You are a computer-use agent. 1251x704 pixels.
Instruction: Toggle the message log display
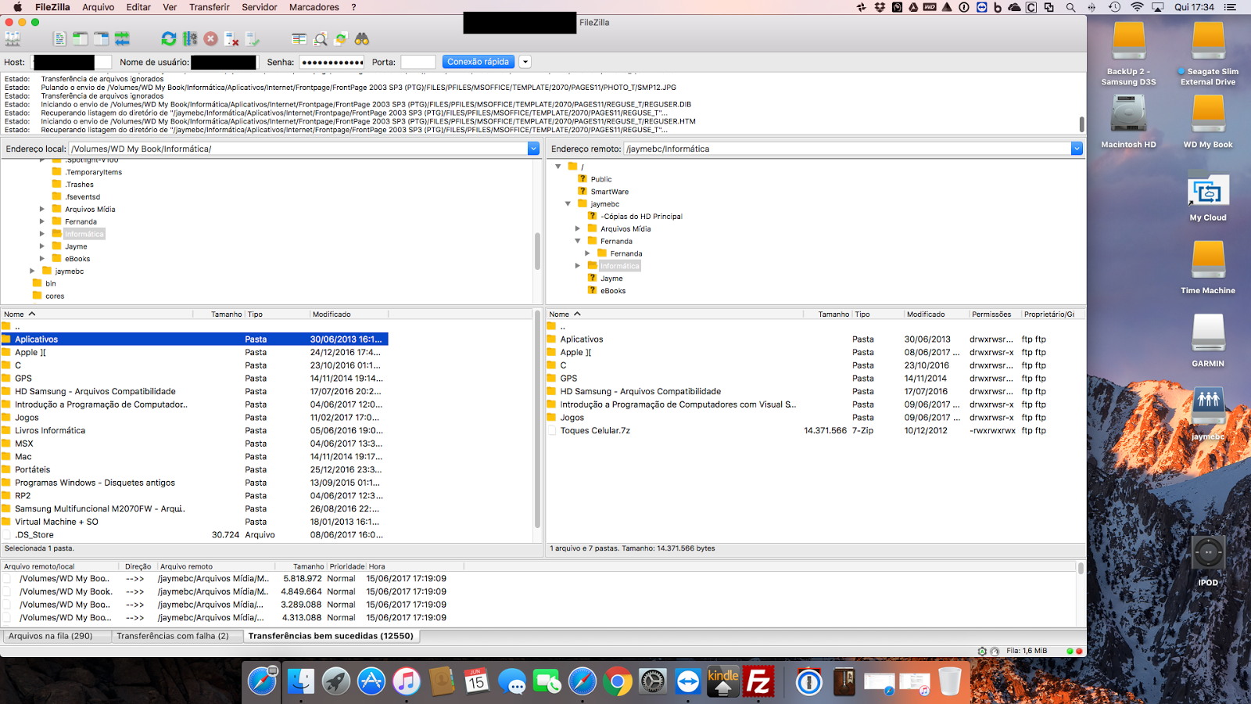pyautogui.click(x=59, y=38)
